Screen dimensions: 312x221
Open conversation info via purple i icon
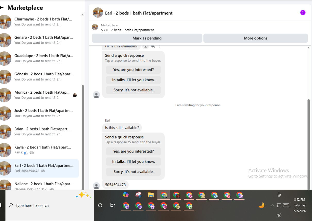coord(303,13)
